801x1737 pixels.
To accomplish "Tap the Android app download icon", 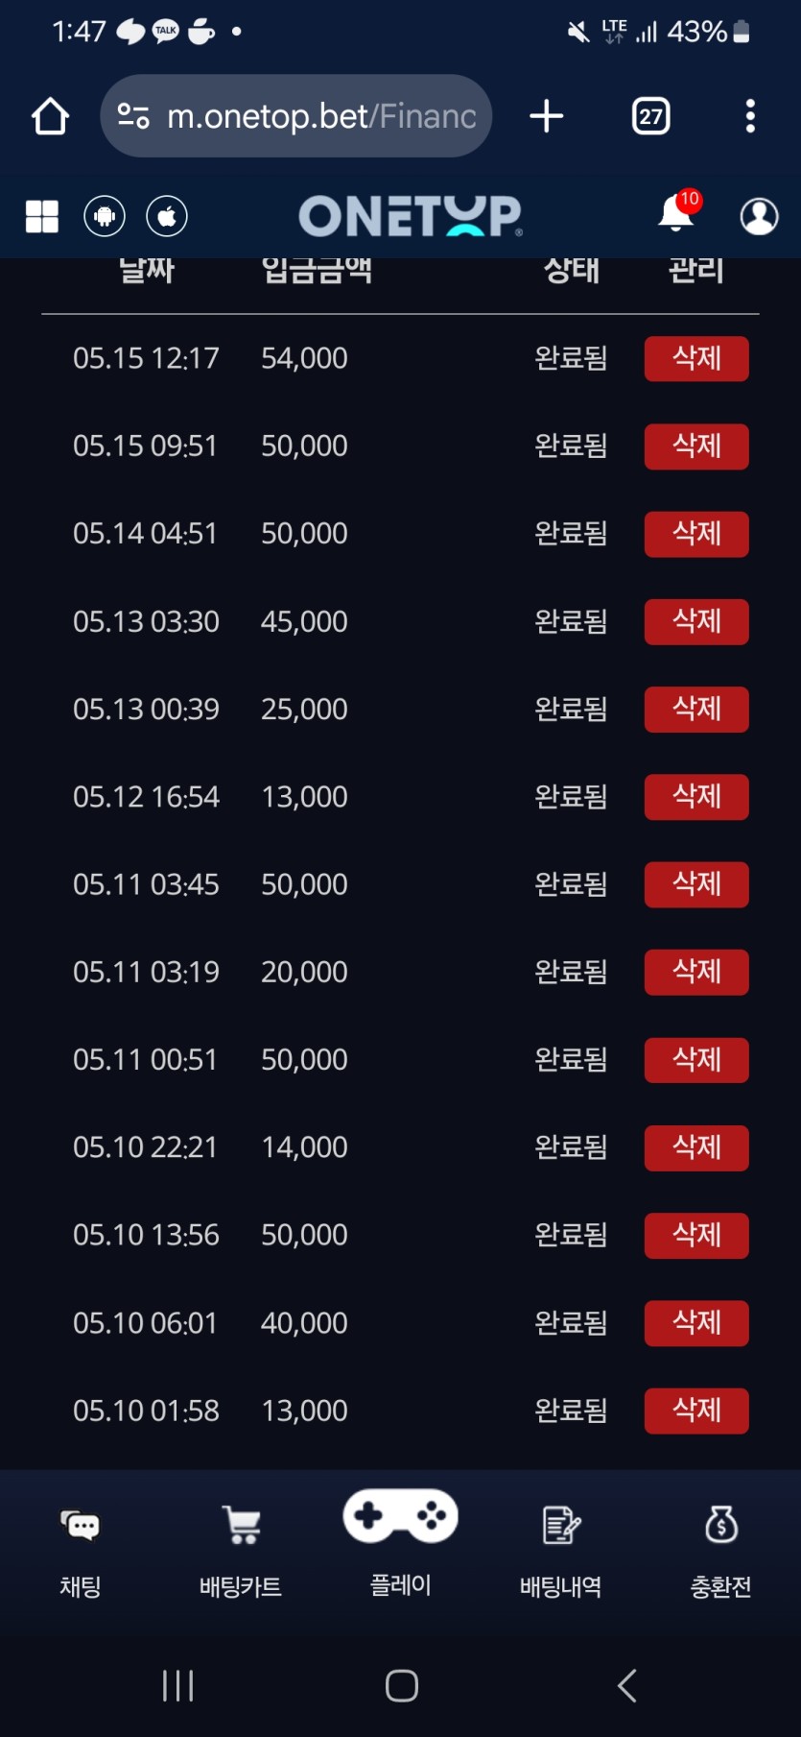I will (x=105, y=216).
